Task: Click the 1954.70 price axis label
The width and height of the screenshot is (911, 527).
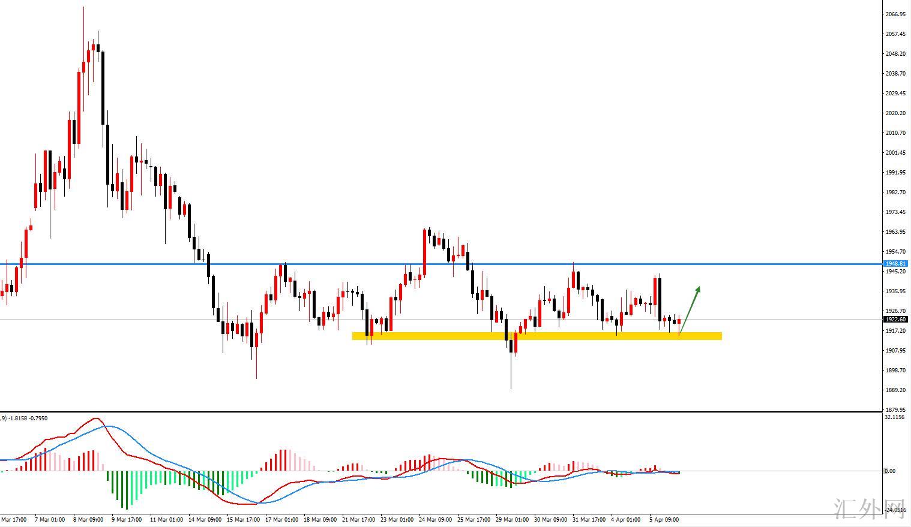Action: (895, 252)
